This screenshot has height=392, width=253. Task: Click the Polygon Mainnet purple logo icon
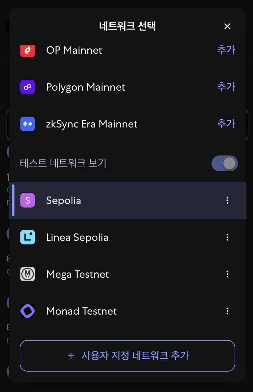click(x=28, y=87)
